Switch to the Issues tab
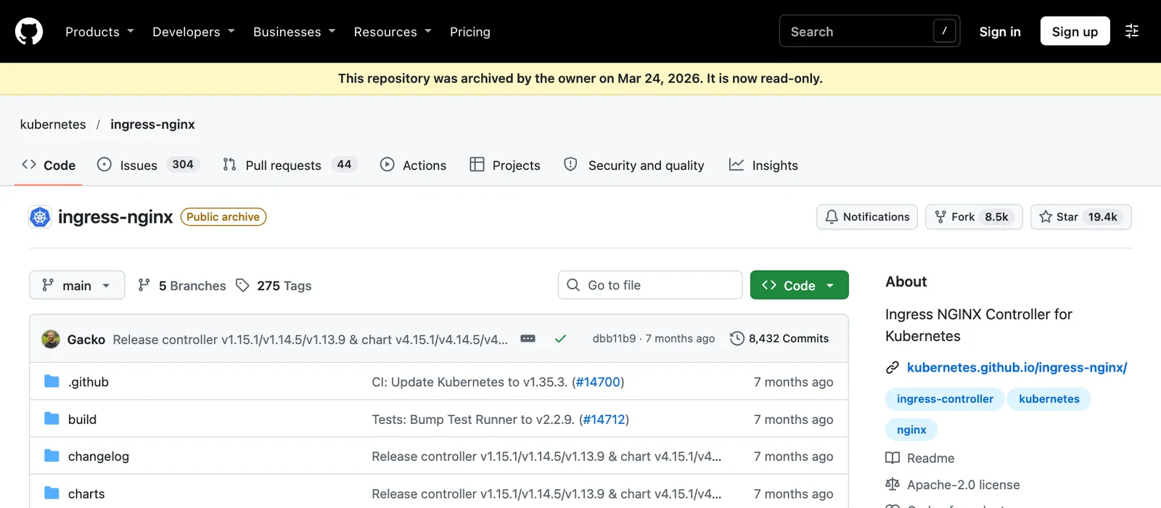 (x=148, y=165)
